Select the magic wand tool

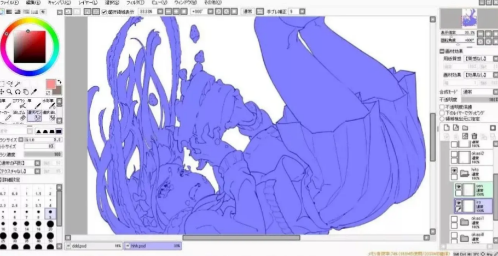click(18, 84)
